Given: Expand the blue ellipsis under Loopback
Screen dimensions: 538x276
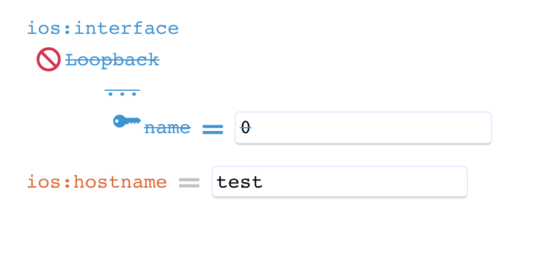Looking at the screenshot, I should (x=122, y=92).
